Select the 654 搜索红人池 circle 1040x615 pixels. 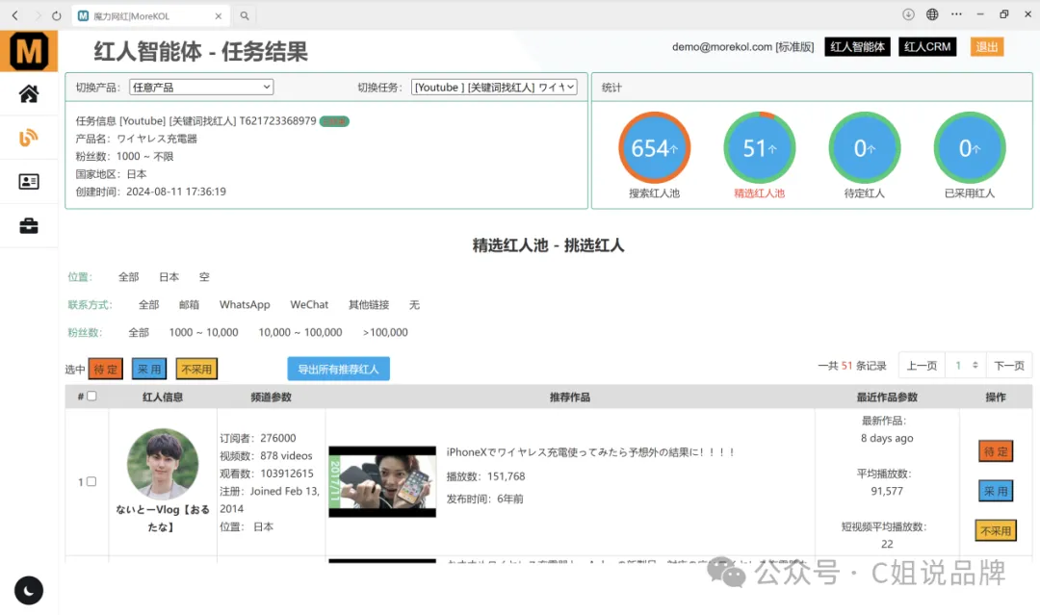coord(654,147)
